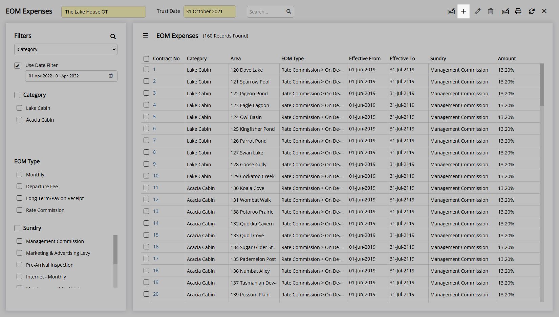
Task: Tick the Departure Fee checkbox
Action: tap(19, 186)
